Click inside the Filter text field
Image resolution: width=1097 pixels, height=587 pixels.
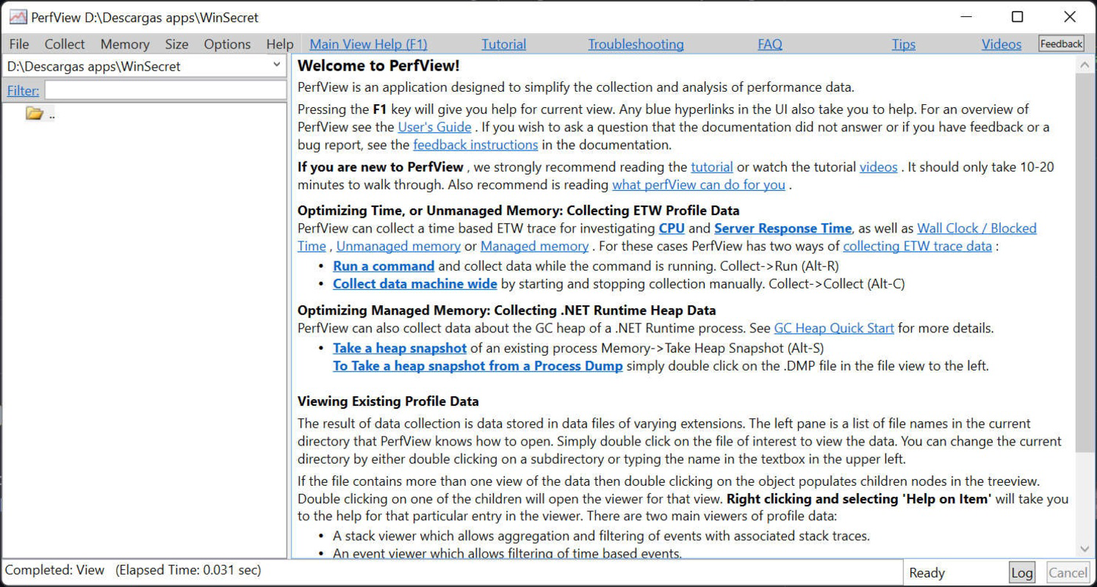point(165,90)
